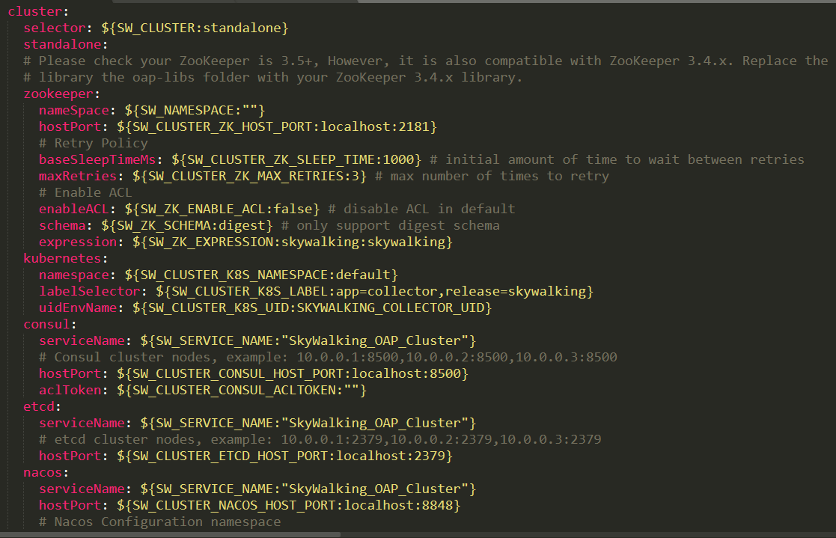
Task: Click the 'cluster' key on the first line
Action: [35, 11]
